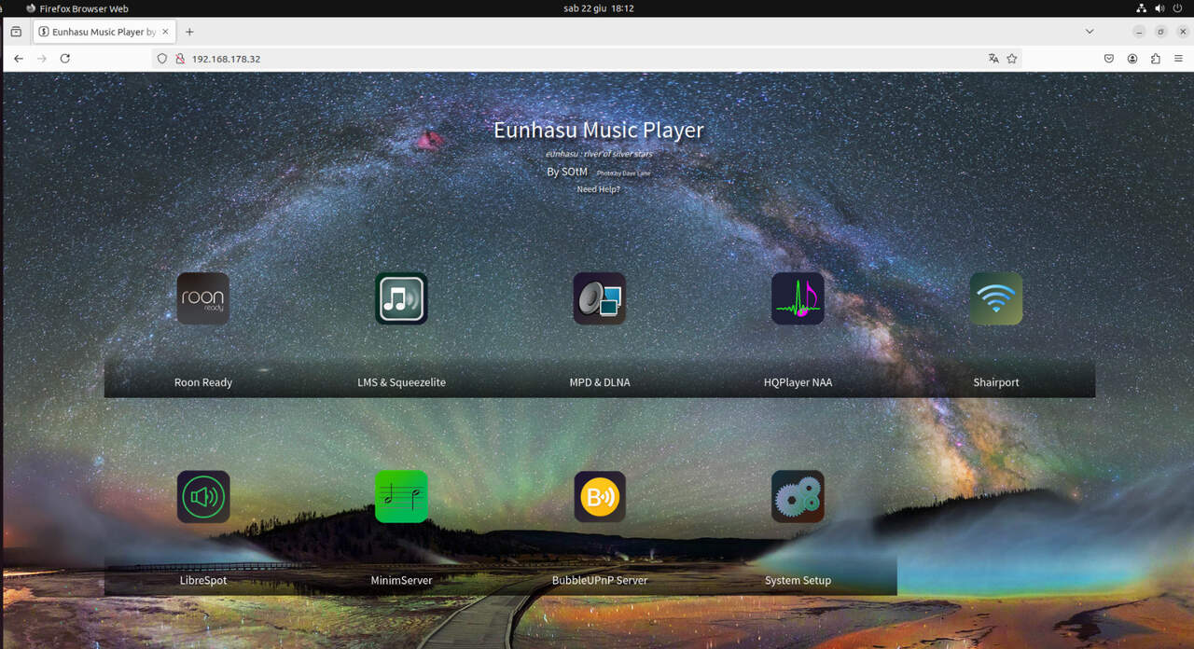Go back with the browser back arrow
1194x649 pixels.
click(x=19, y=58)
